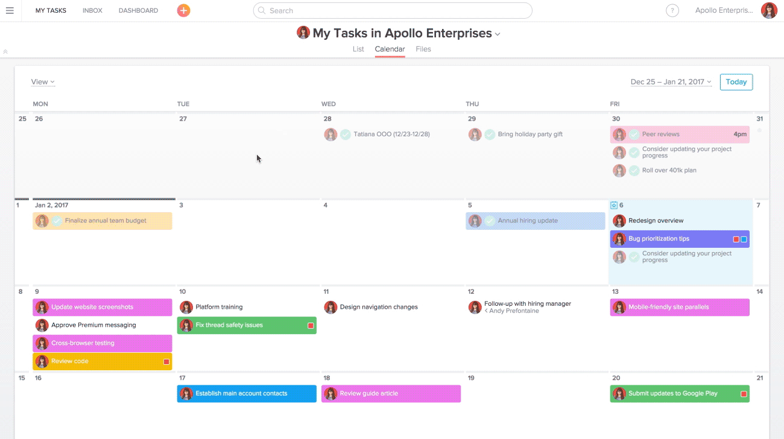Click avatar on Bug prioritization tips task
The width and height of the screenshot is (784, 439).
tap(619, 239)
